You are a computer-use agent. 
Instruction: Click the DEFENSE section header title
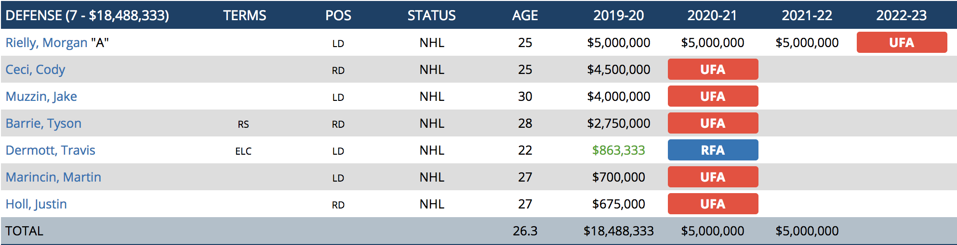point(87,15)
